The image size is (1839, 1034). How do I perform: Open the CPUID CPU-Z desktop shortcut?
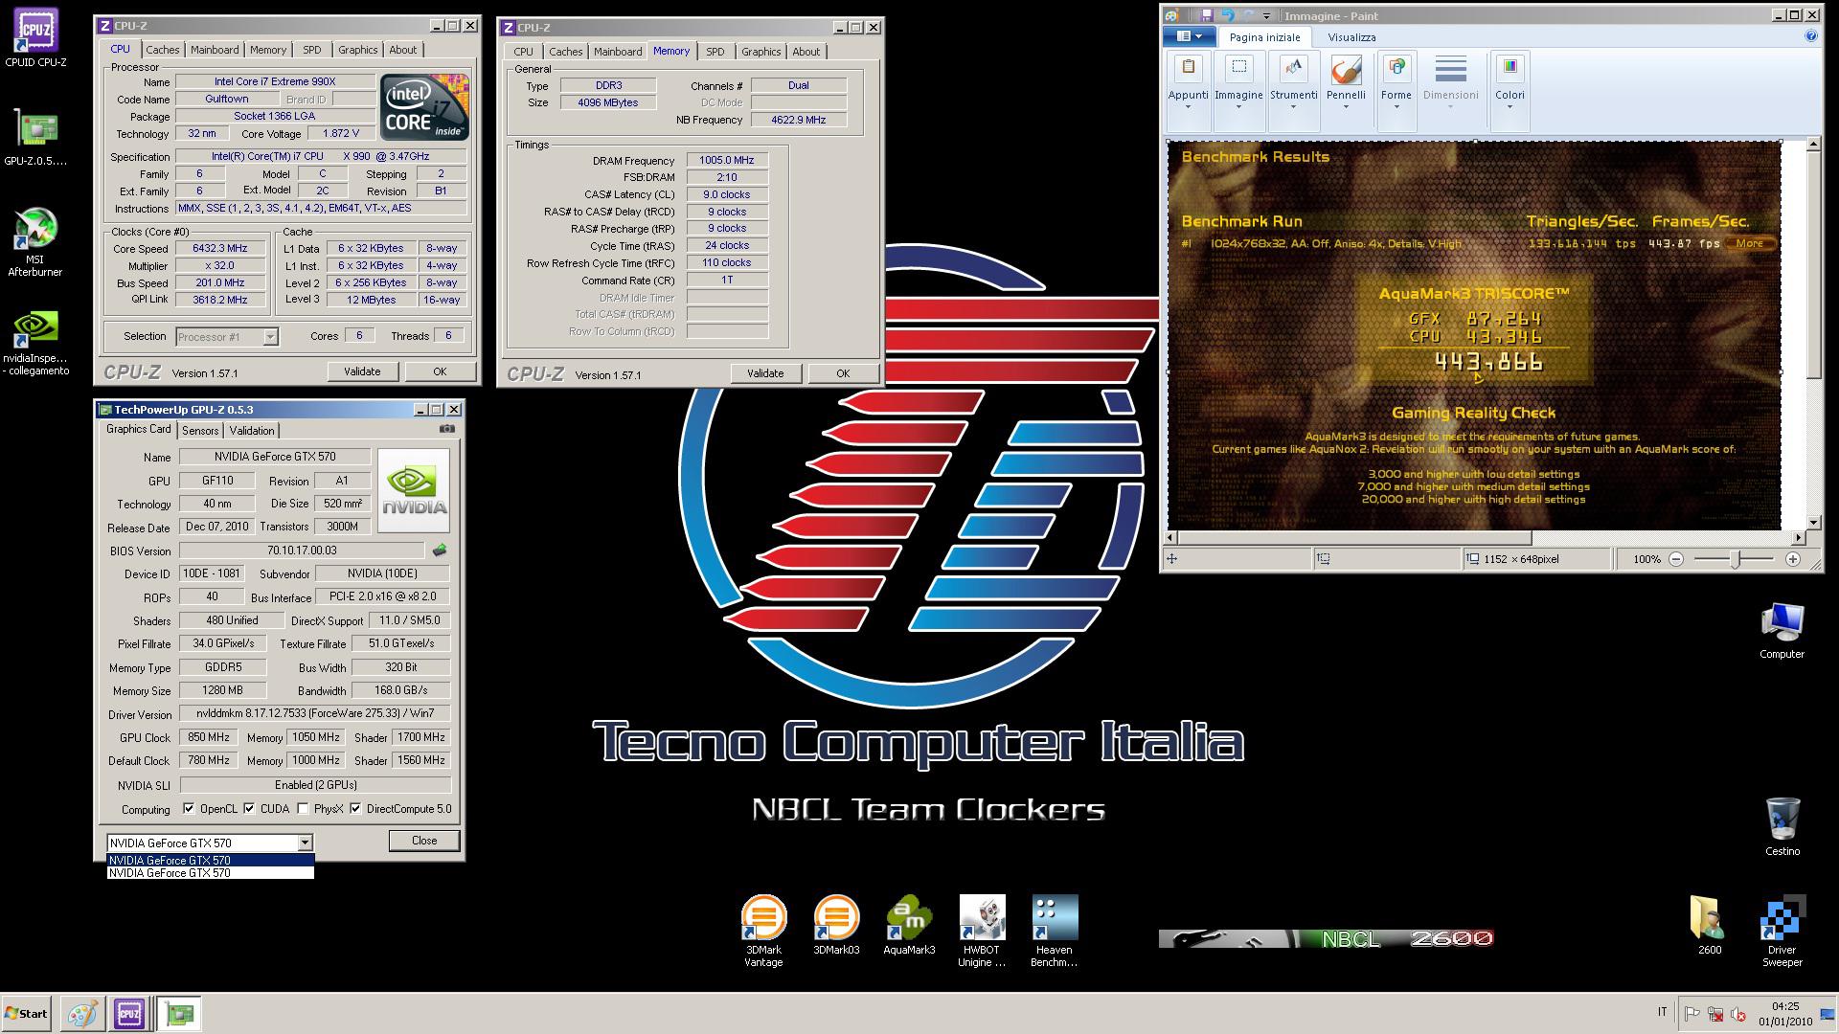(35, 38)
